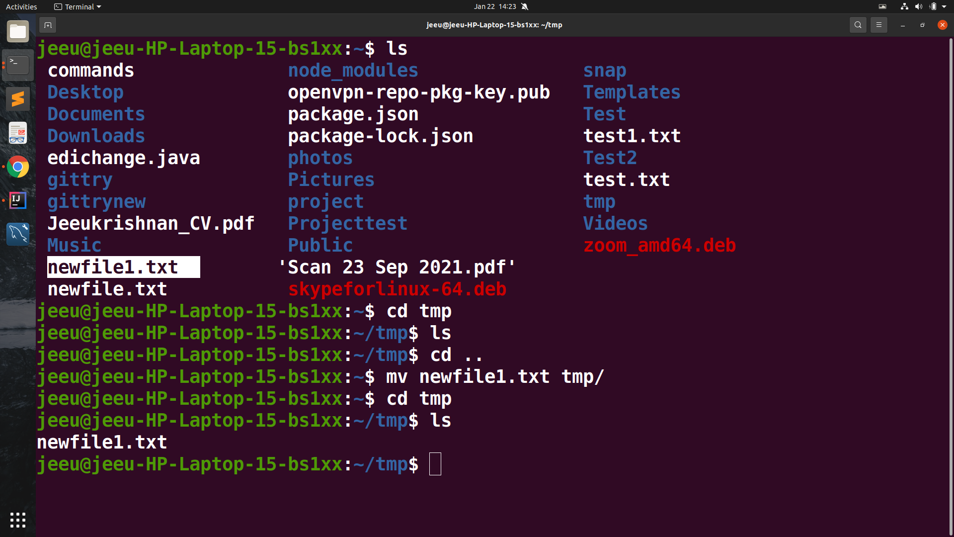Toggle sound via the speaker icon in tray
Screen dimensions: 954x537
[919, 6]
